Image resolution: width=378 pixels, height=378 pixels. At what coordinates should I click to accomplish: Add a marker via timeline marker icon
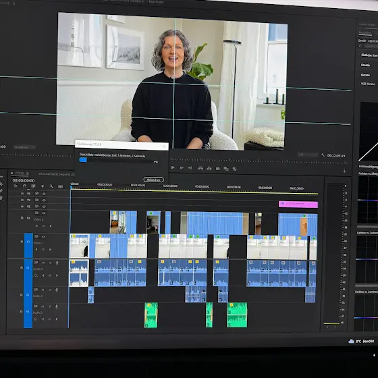43,186
